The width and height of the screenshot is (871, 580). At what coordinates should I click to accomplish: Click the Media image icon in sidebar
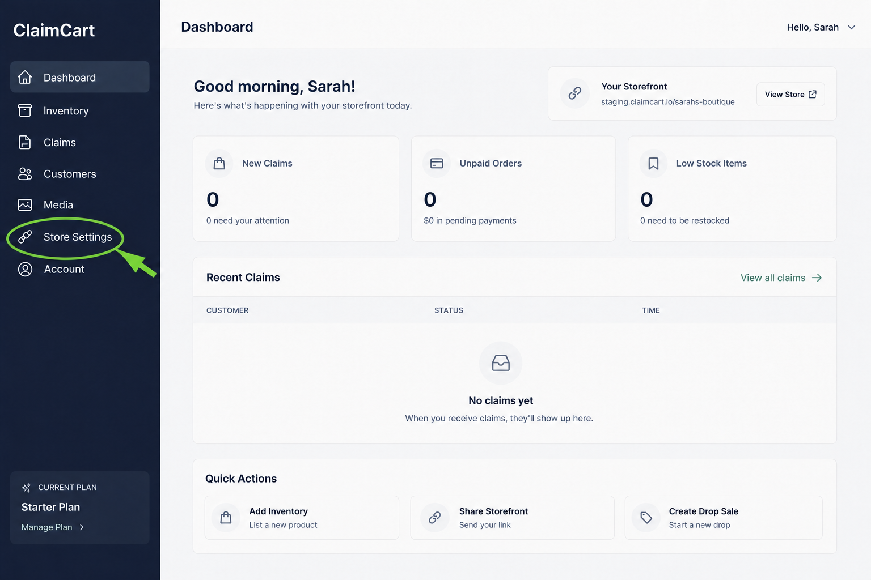(x=25, y=204)
